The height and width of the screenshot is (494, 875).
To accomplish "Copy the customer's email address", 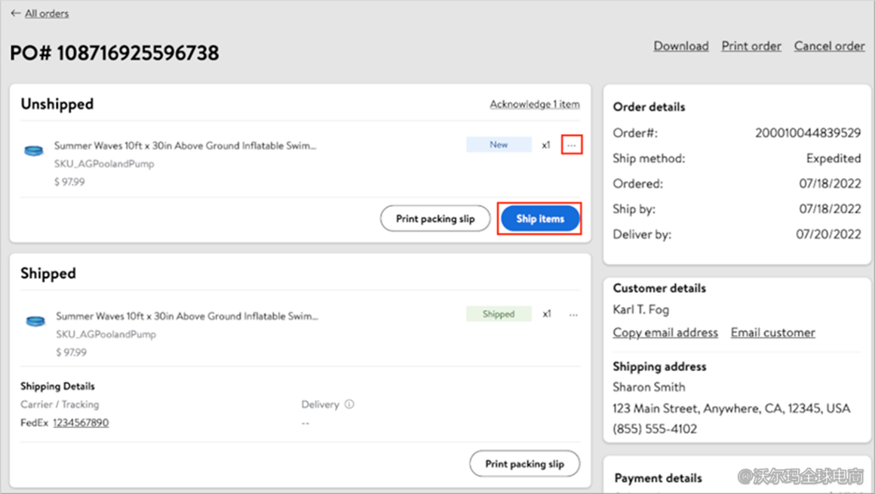I will [x=665, y=333].
